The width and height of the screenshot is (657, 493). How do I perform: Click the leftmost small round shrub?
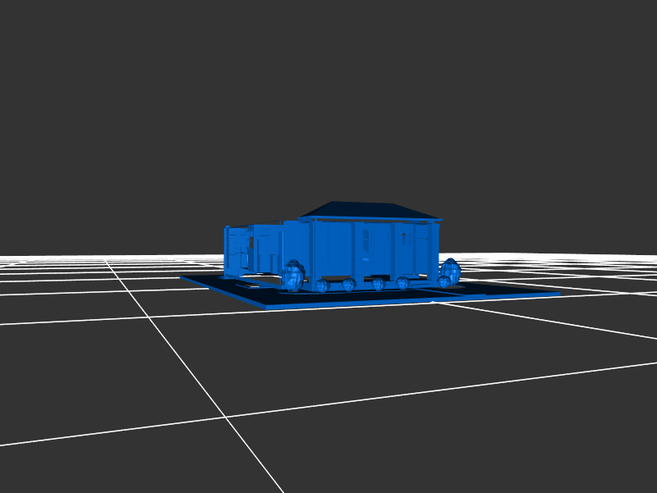tap(323, 285)
